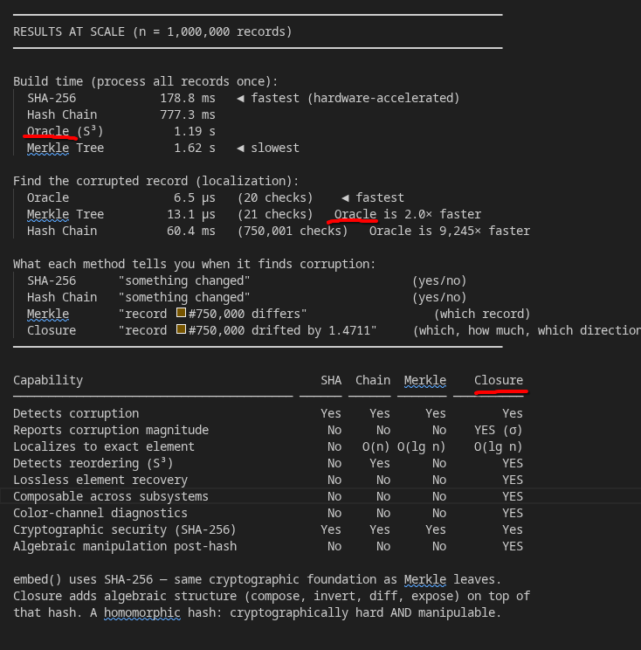This screenshot has height=650, width=641.
Task: Click the "◄ slowest" annotation
Action: [x=268, y=148]
